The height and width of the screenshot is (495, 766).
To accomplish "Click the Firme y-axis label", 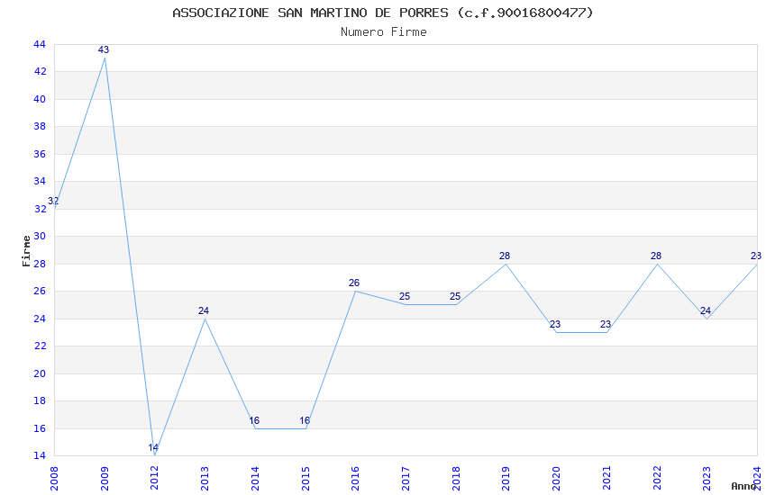I will 26,251.
